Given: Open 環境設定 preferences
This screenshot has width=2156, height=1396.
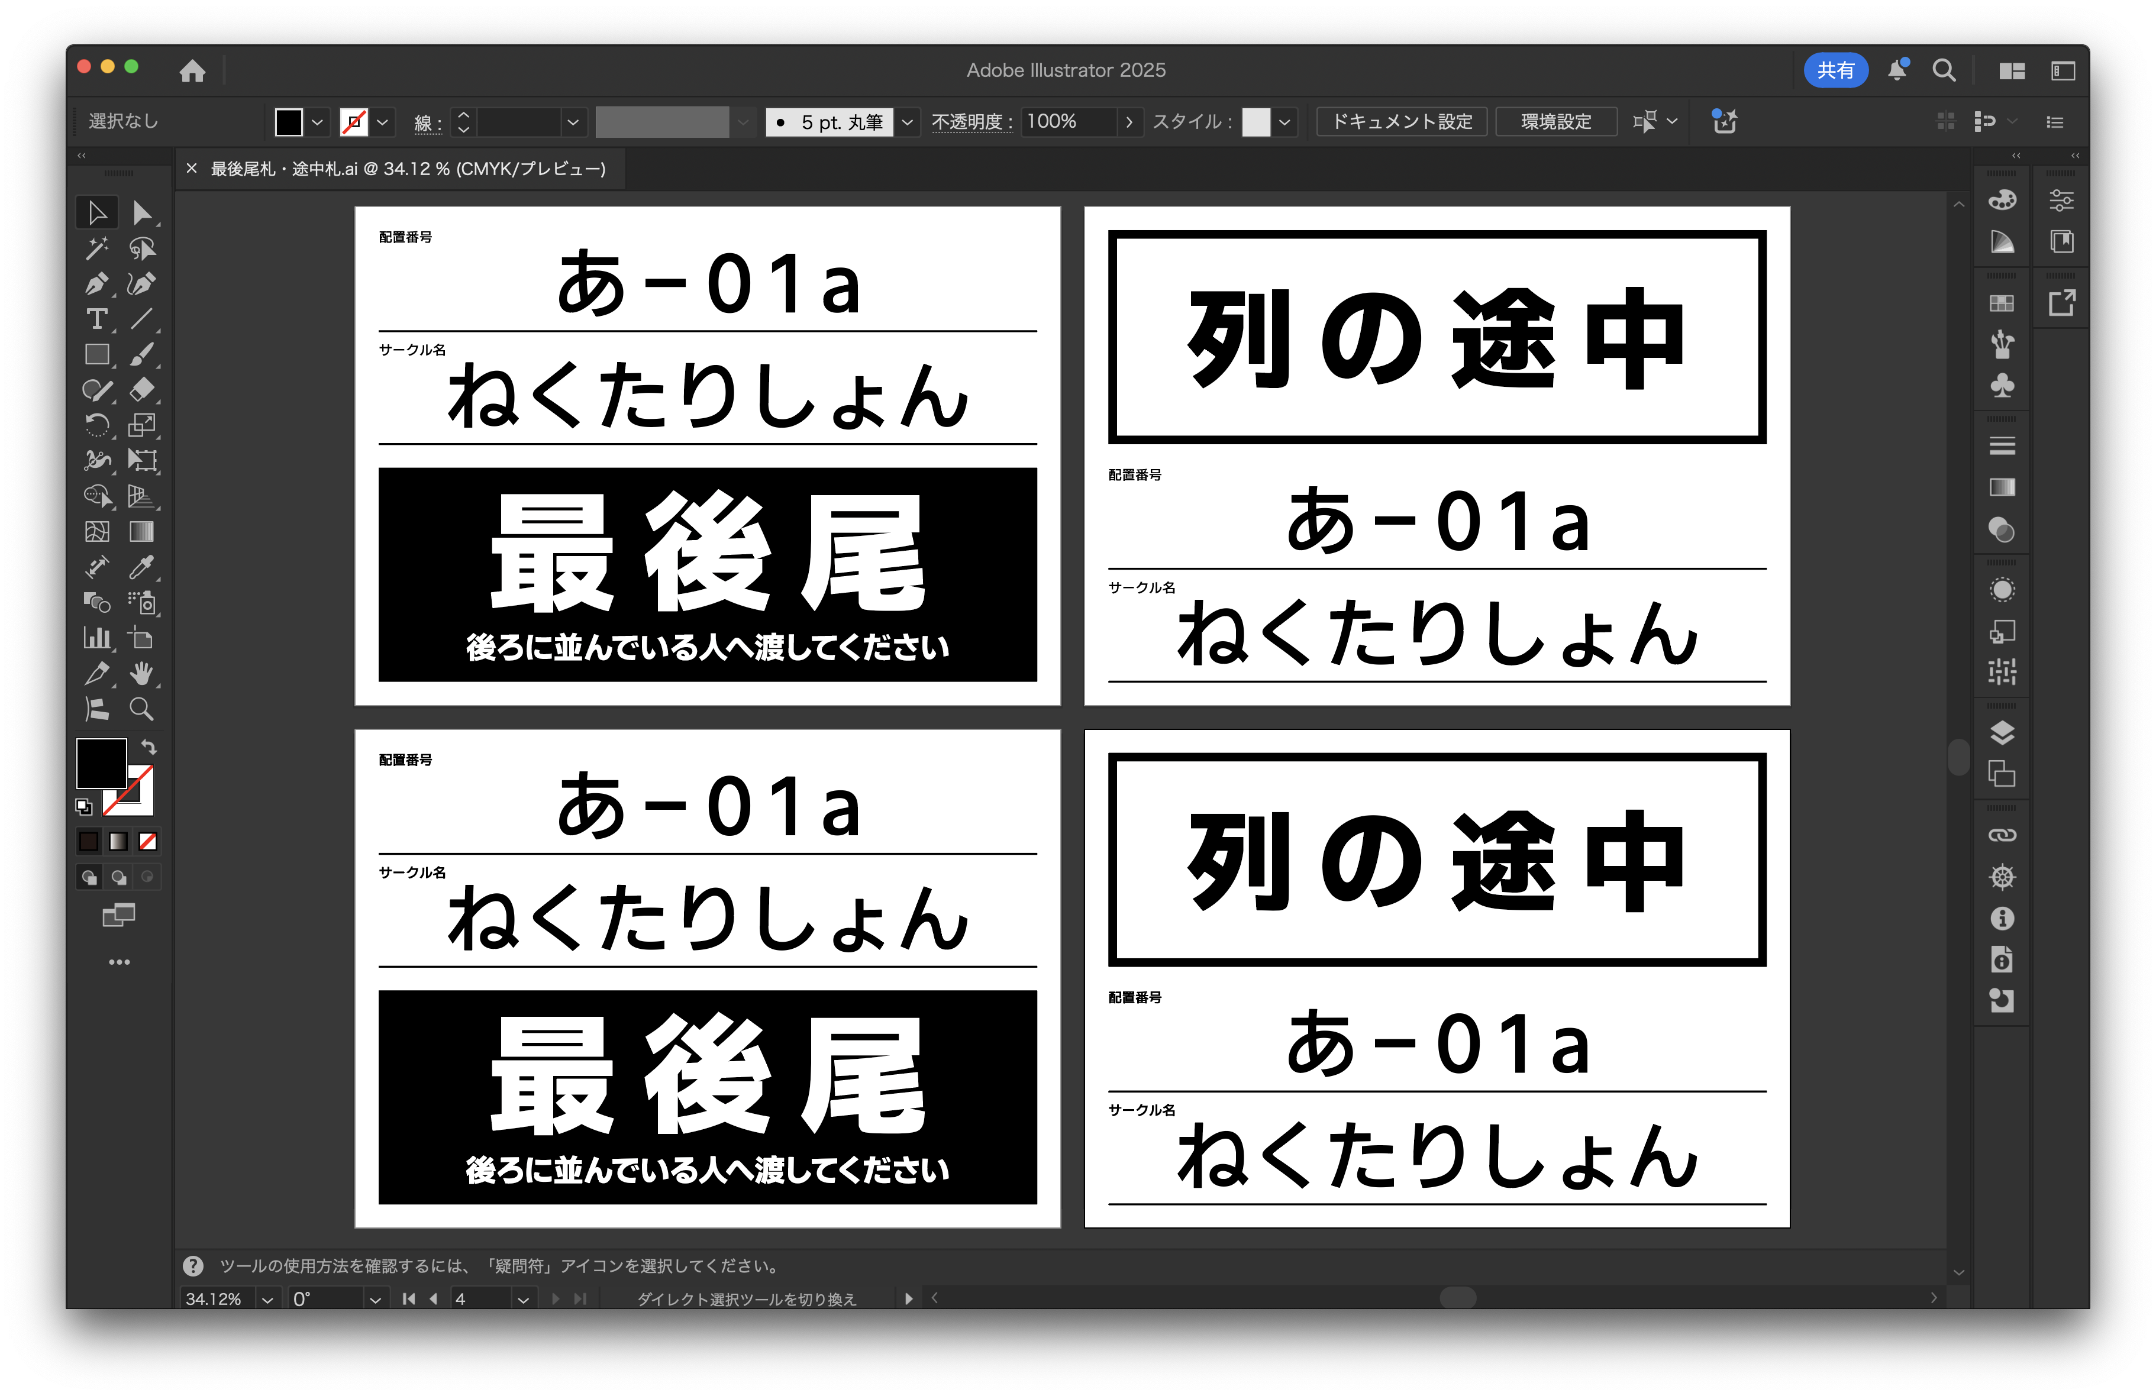Looking at the screenshot, I should (x=1556, y=121).
